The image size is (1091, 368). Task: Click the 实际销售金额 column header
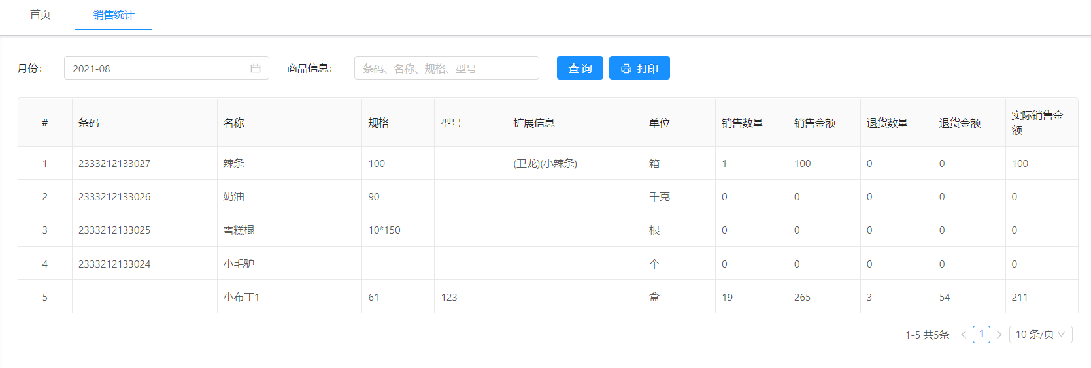[1037, 123]
